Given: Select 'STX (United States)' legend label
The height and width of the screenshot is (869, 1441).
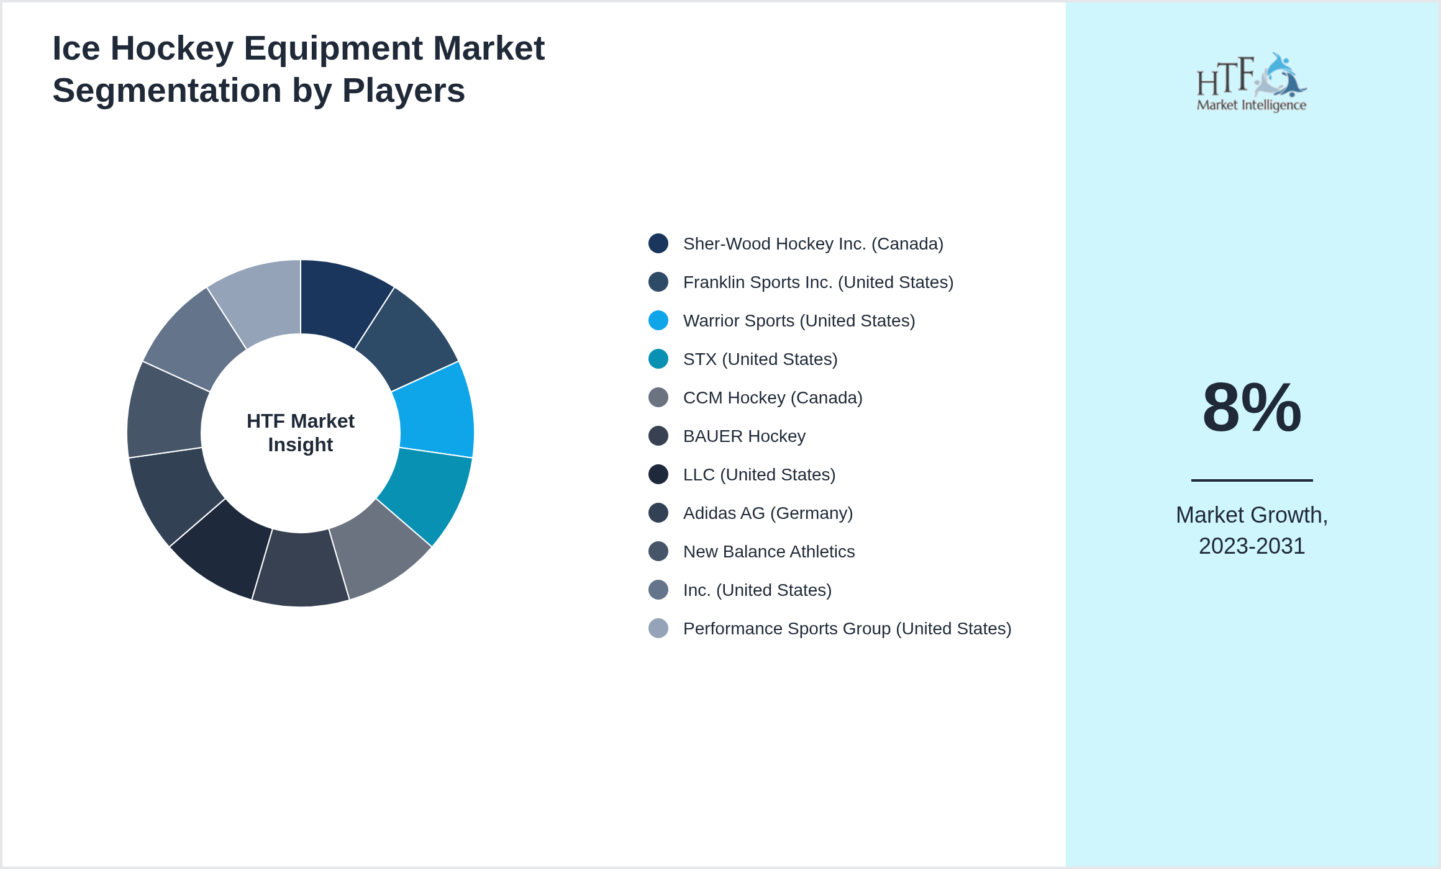Looking at the screenshot, I should (760, 359).
